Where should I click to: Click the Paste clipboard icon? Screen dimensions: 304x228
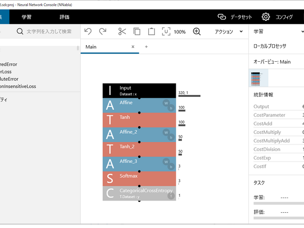[x=151, y=31]
